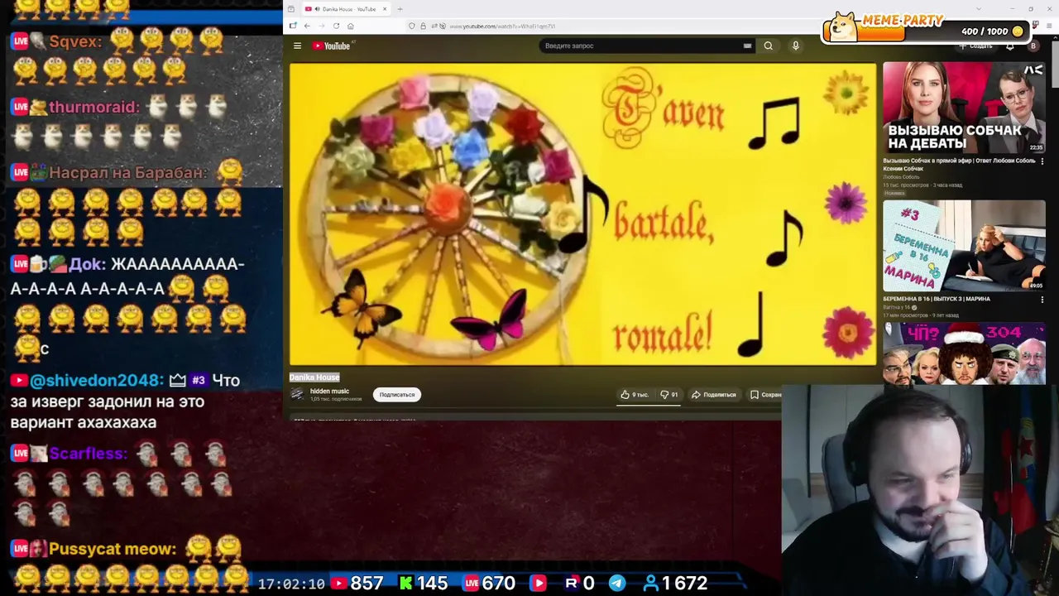Open options for Беременна в 16 video
This screenshot has height=596, width=1059.
[x=1042, y=300]
